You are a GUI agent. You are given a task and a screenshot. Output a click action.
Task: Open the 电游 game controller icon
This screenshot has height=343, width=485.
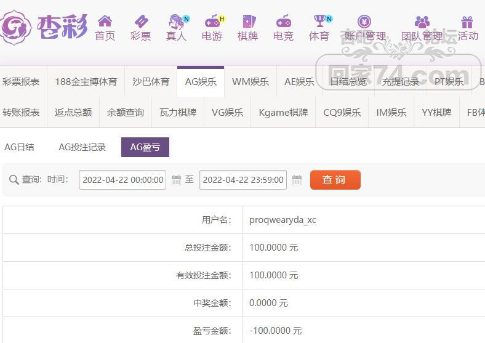[212, 22]
